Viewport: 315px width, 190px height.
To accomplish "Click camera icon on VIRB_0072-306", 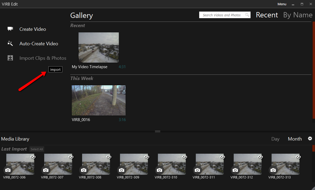I will pyautogui.click(x=8, y=170).
